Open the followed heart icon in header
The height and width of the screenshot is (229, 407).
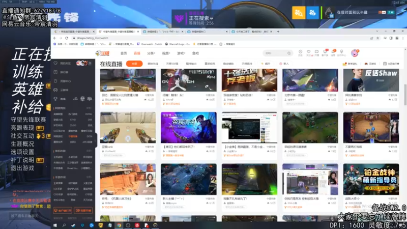click(308, 53)
